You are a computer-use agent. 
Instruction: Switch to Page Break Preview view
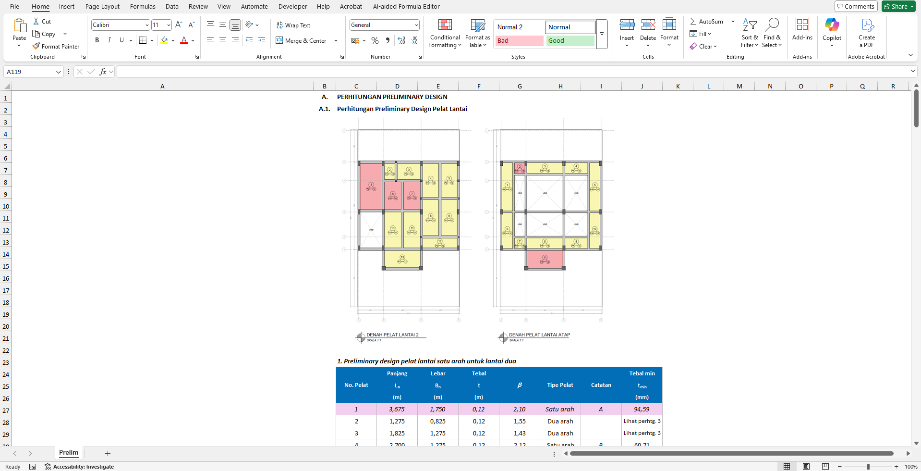click(825, 467)
